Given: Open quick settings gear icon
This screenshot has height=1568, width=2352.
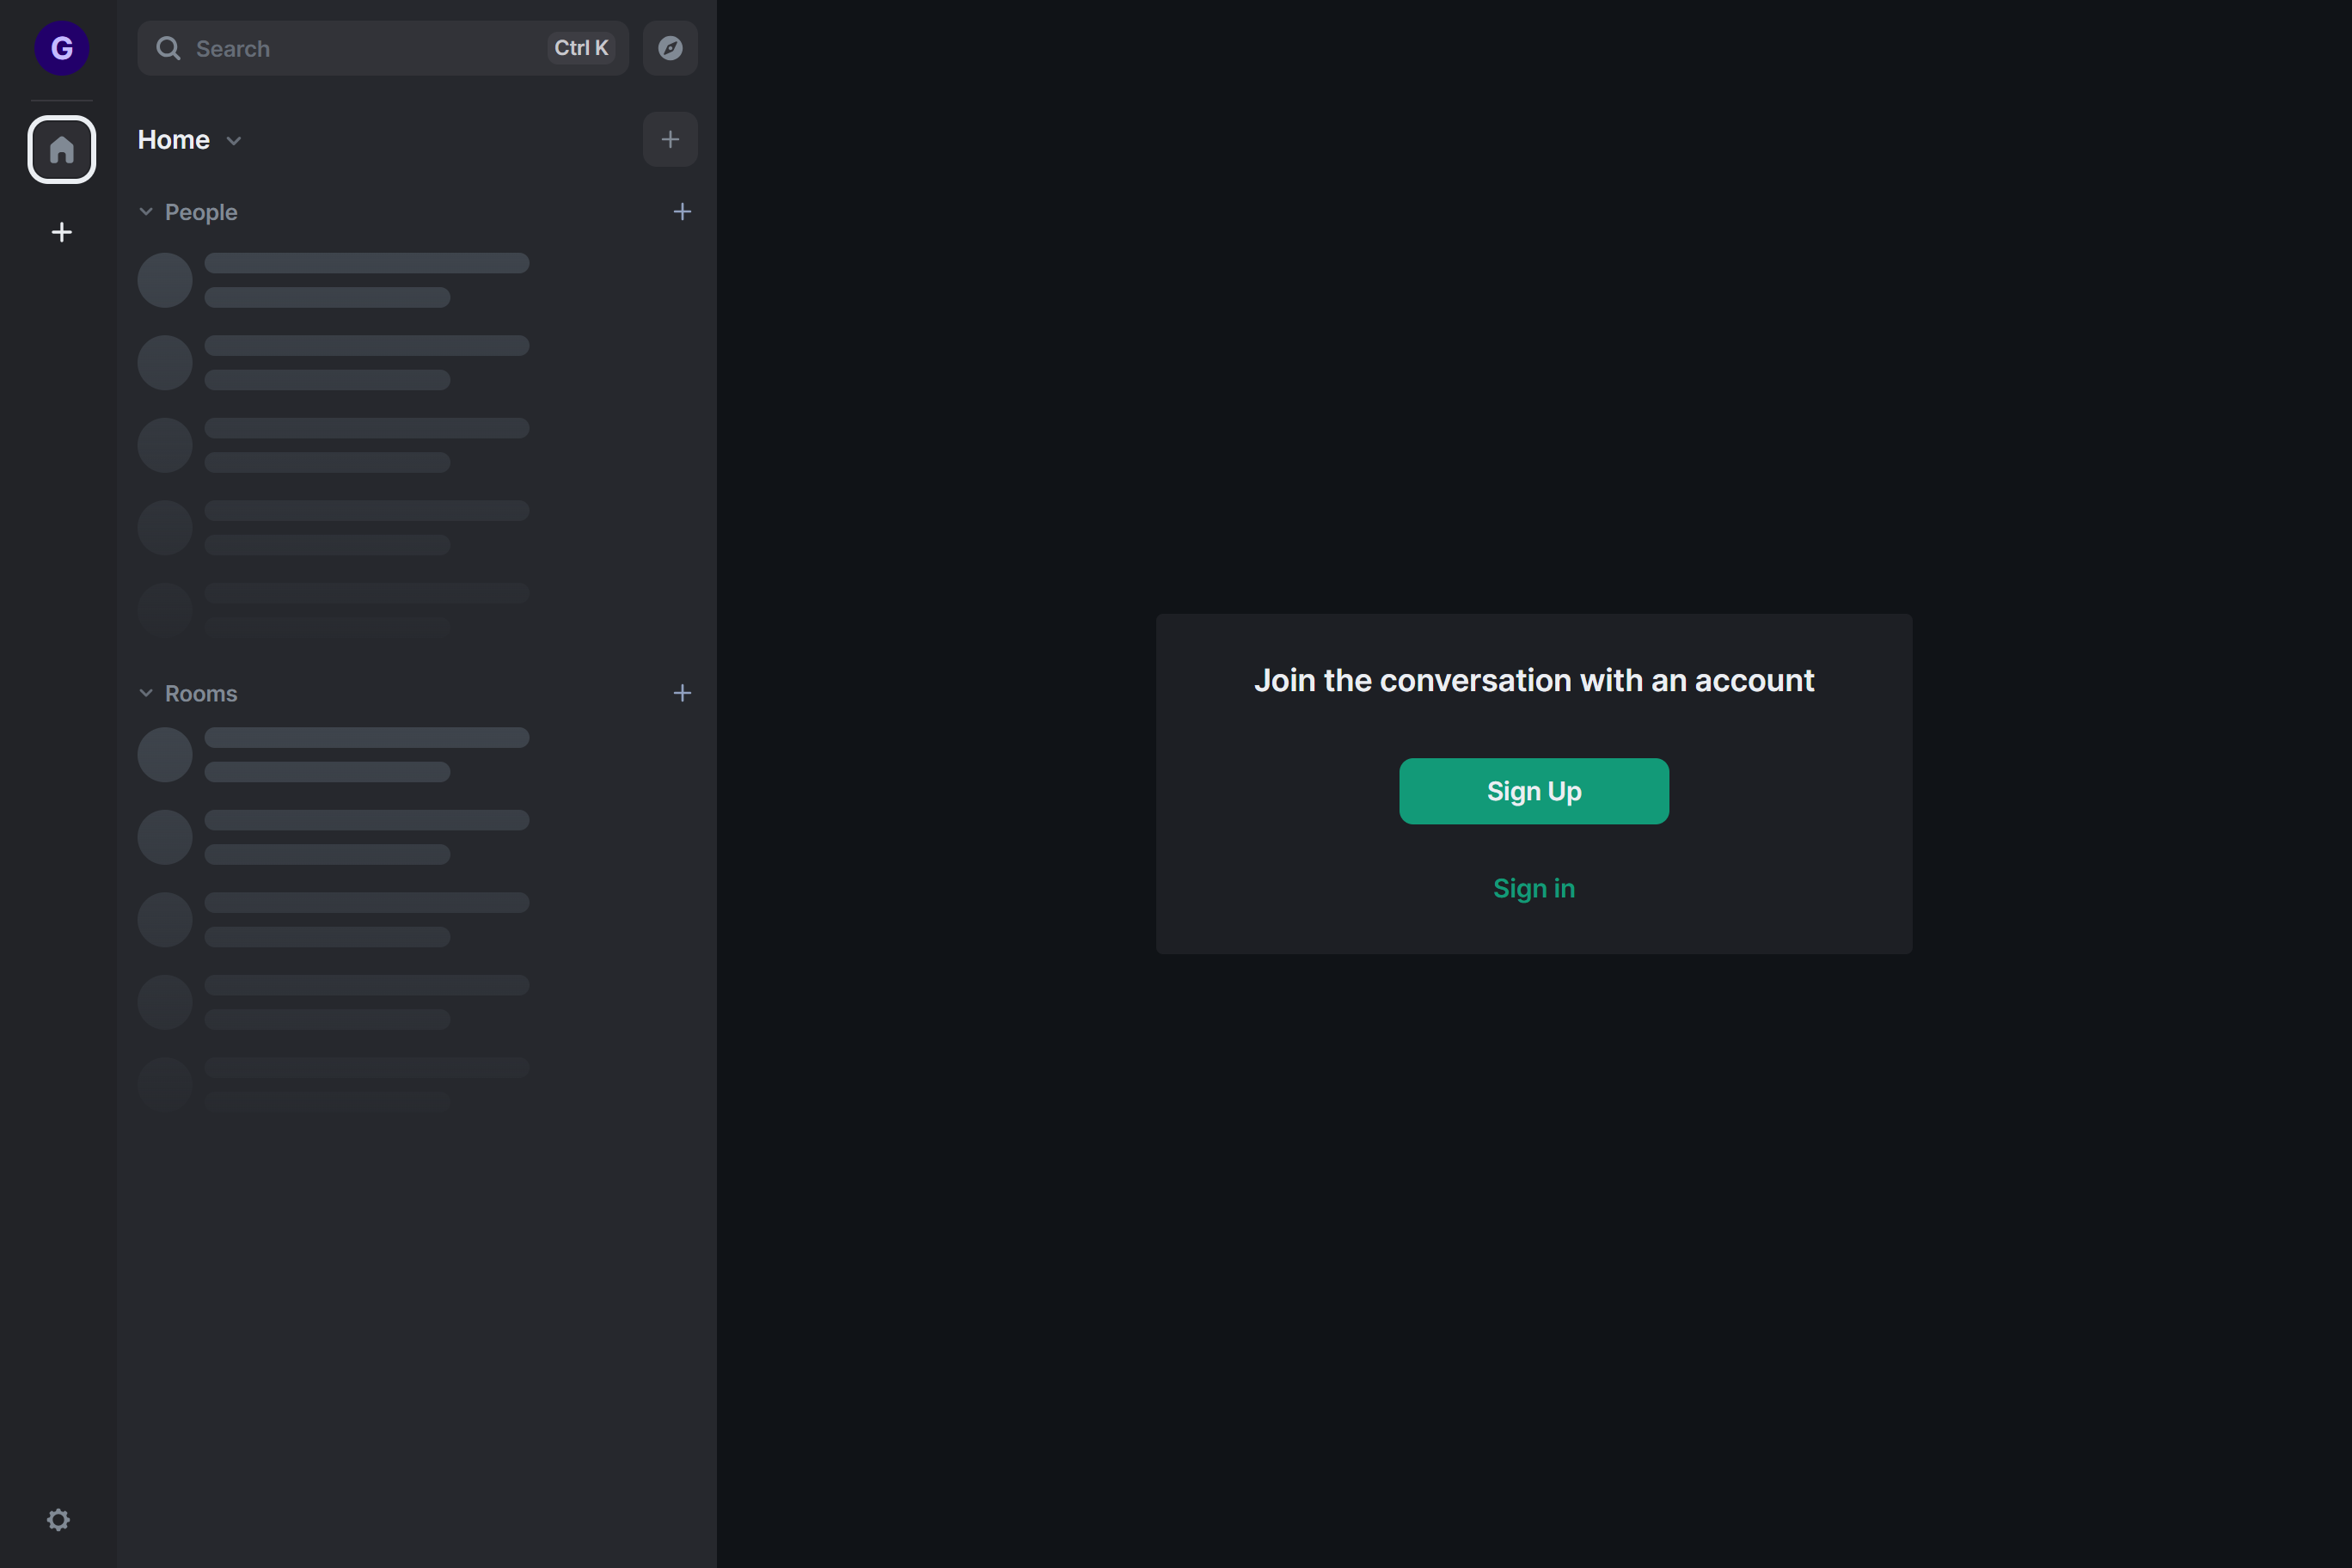Looking at the screenshot, I should click(x=59, y=1519).
